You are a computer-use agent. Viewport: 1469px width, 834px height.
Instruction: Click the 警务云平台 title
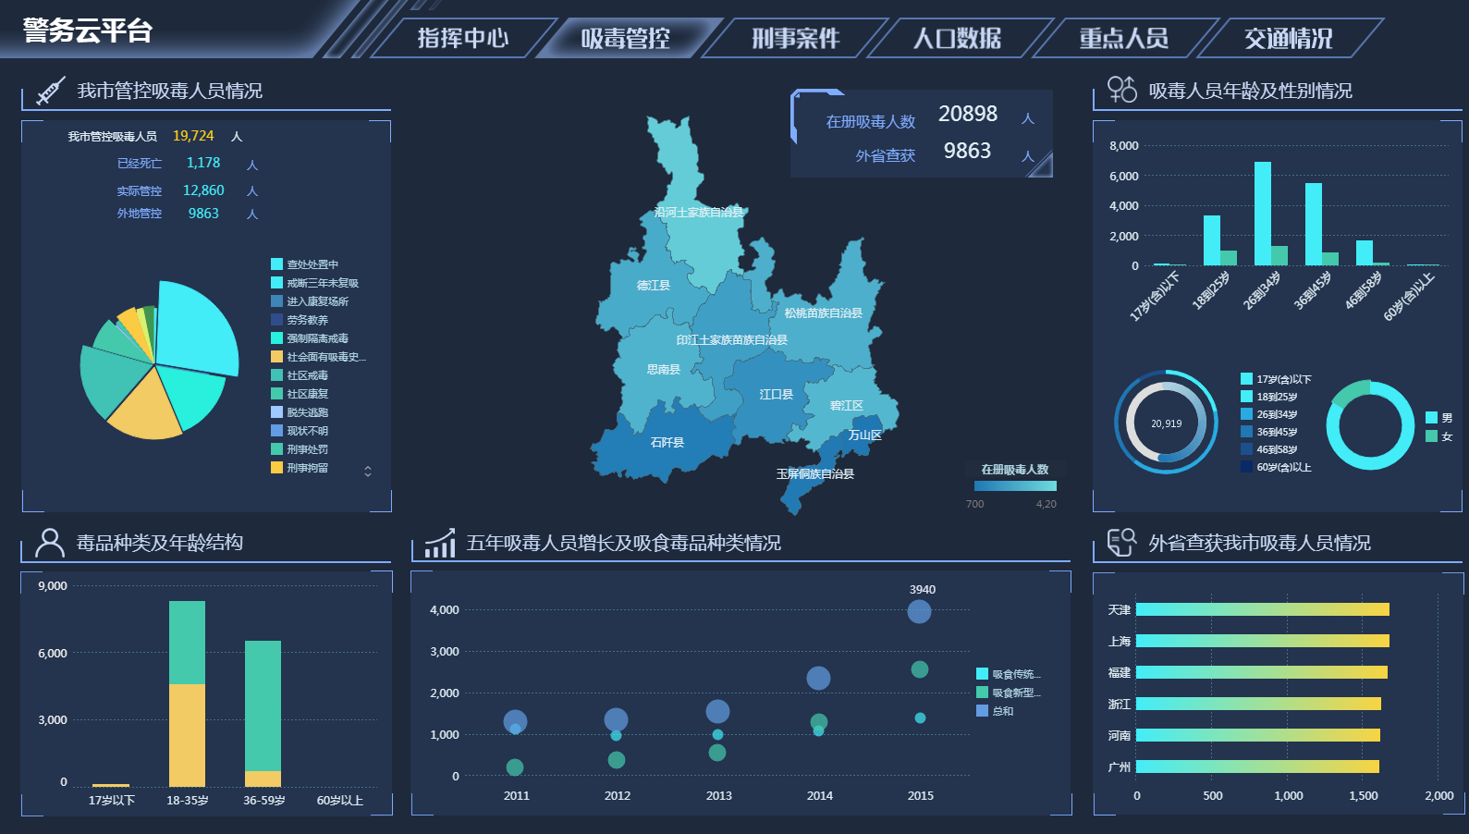[x=88, y=31]
